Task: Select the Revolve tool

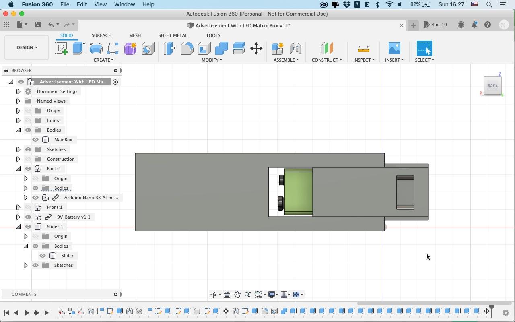Action: point(96,48)
